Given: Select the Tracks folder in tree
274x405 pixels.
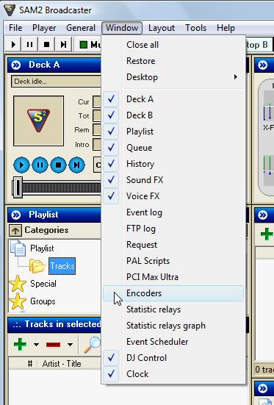Looking at the screenshot, I should (x=62, y=266).
